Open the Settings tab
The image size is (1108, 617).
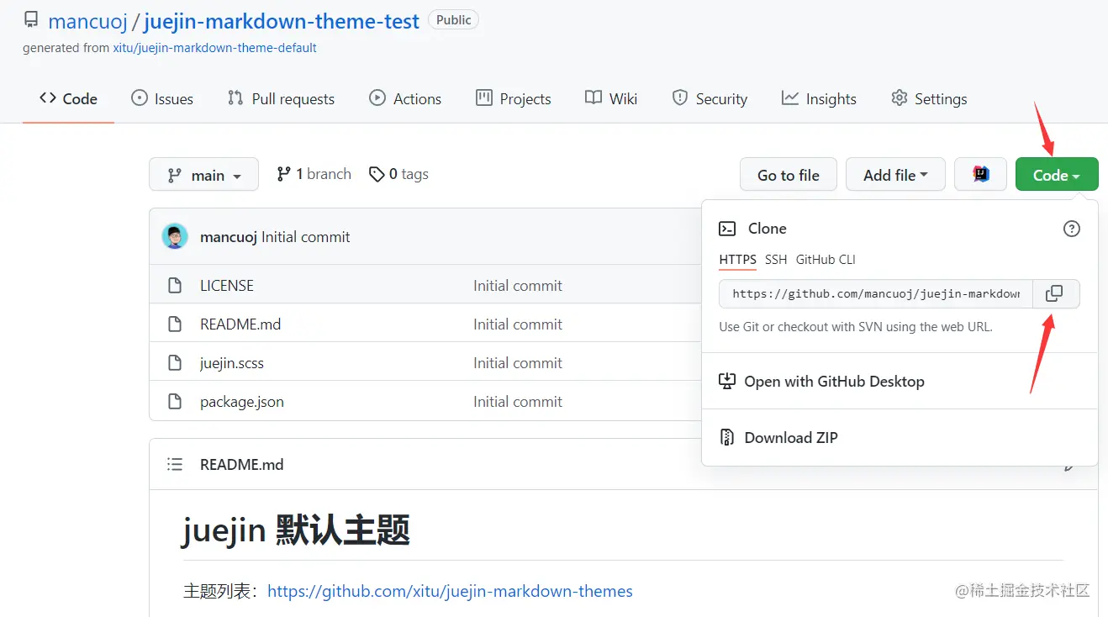[x=929, y=98]
